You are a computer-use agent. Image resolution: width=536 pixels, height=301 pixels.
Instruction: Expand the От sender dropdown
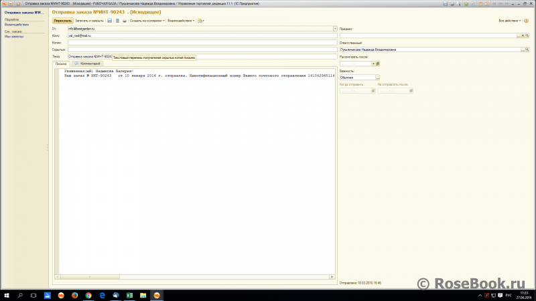point(334,29)
